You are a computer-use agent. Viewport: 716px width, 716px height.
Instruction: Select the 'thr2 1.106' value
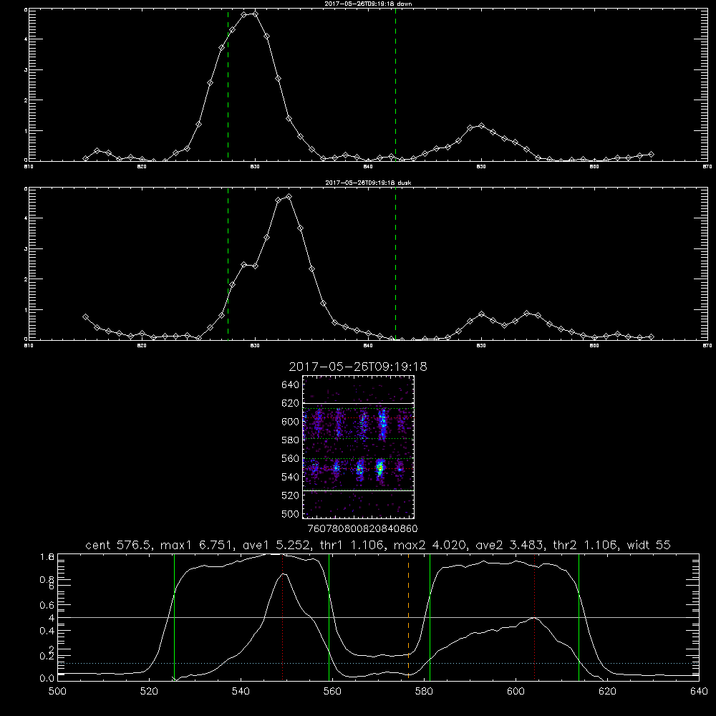click(584, 545)
